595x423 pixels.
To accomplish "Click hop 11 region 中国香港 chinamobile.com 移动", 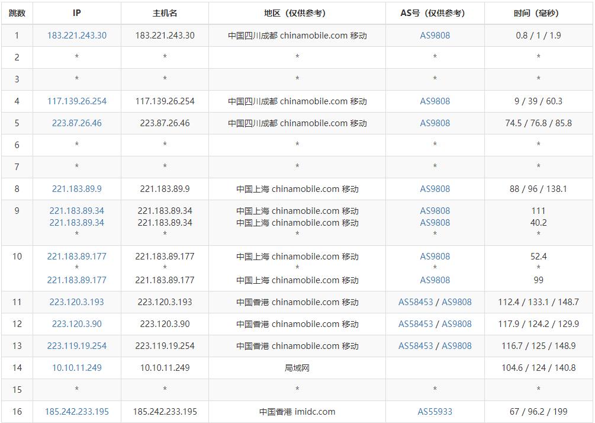I will pos(297,302).
